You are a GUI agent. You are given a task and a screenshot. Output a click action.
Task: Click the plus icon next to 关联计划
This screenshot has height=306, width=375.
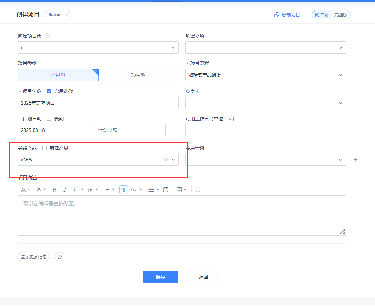(x=356, y=160)
